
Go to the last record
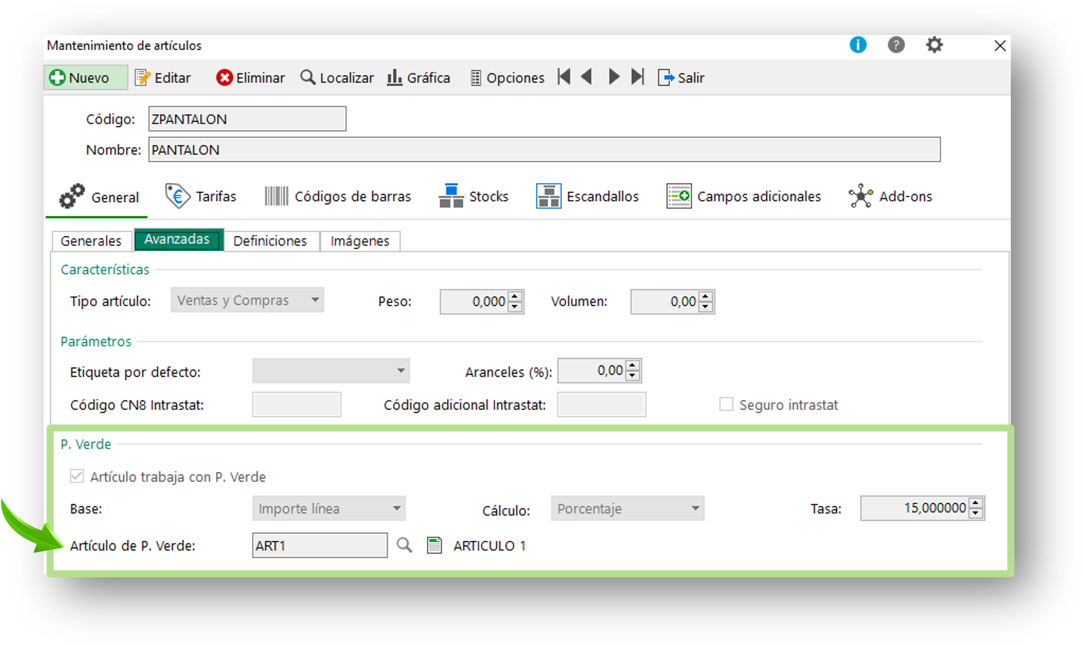click(x=637, y=77)
